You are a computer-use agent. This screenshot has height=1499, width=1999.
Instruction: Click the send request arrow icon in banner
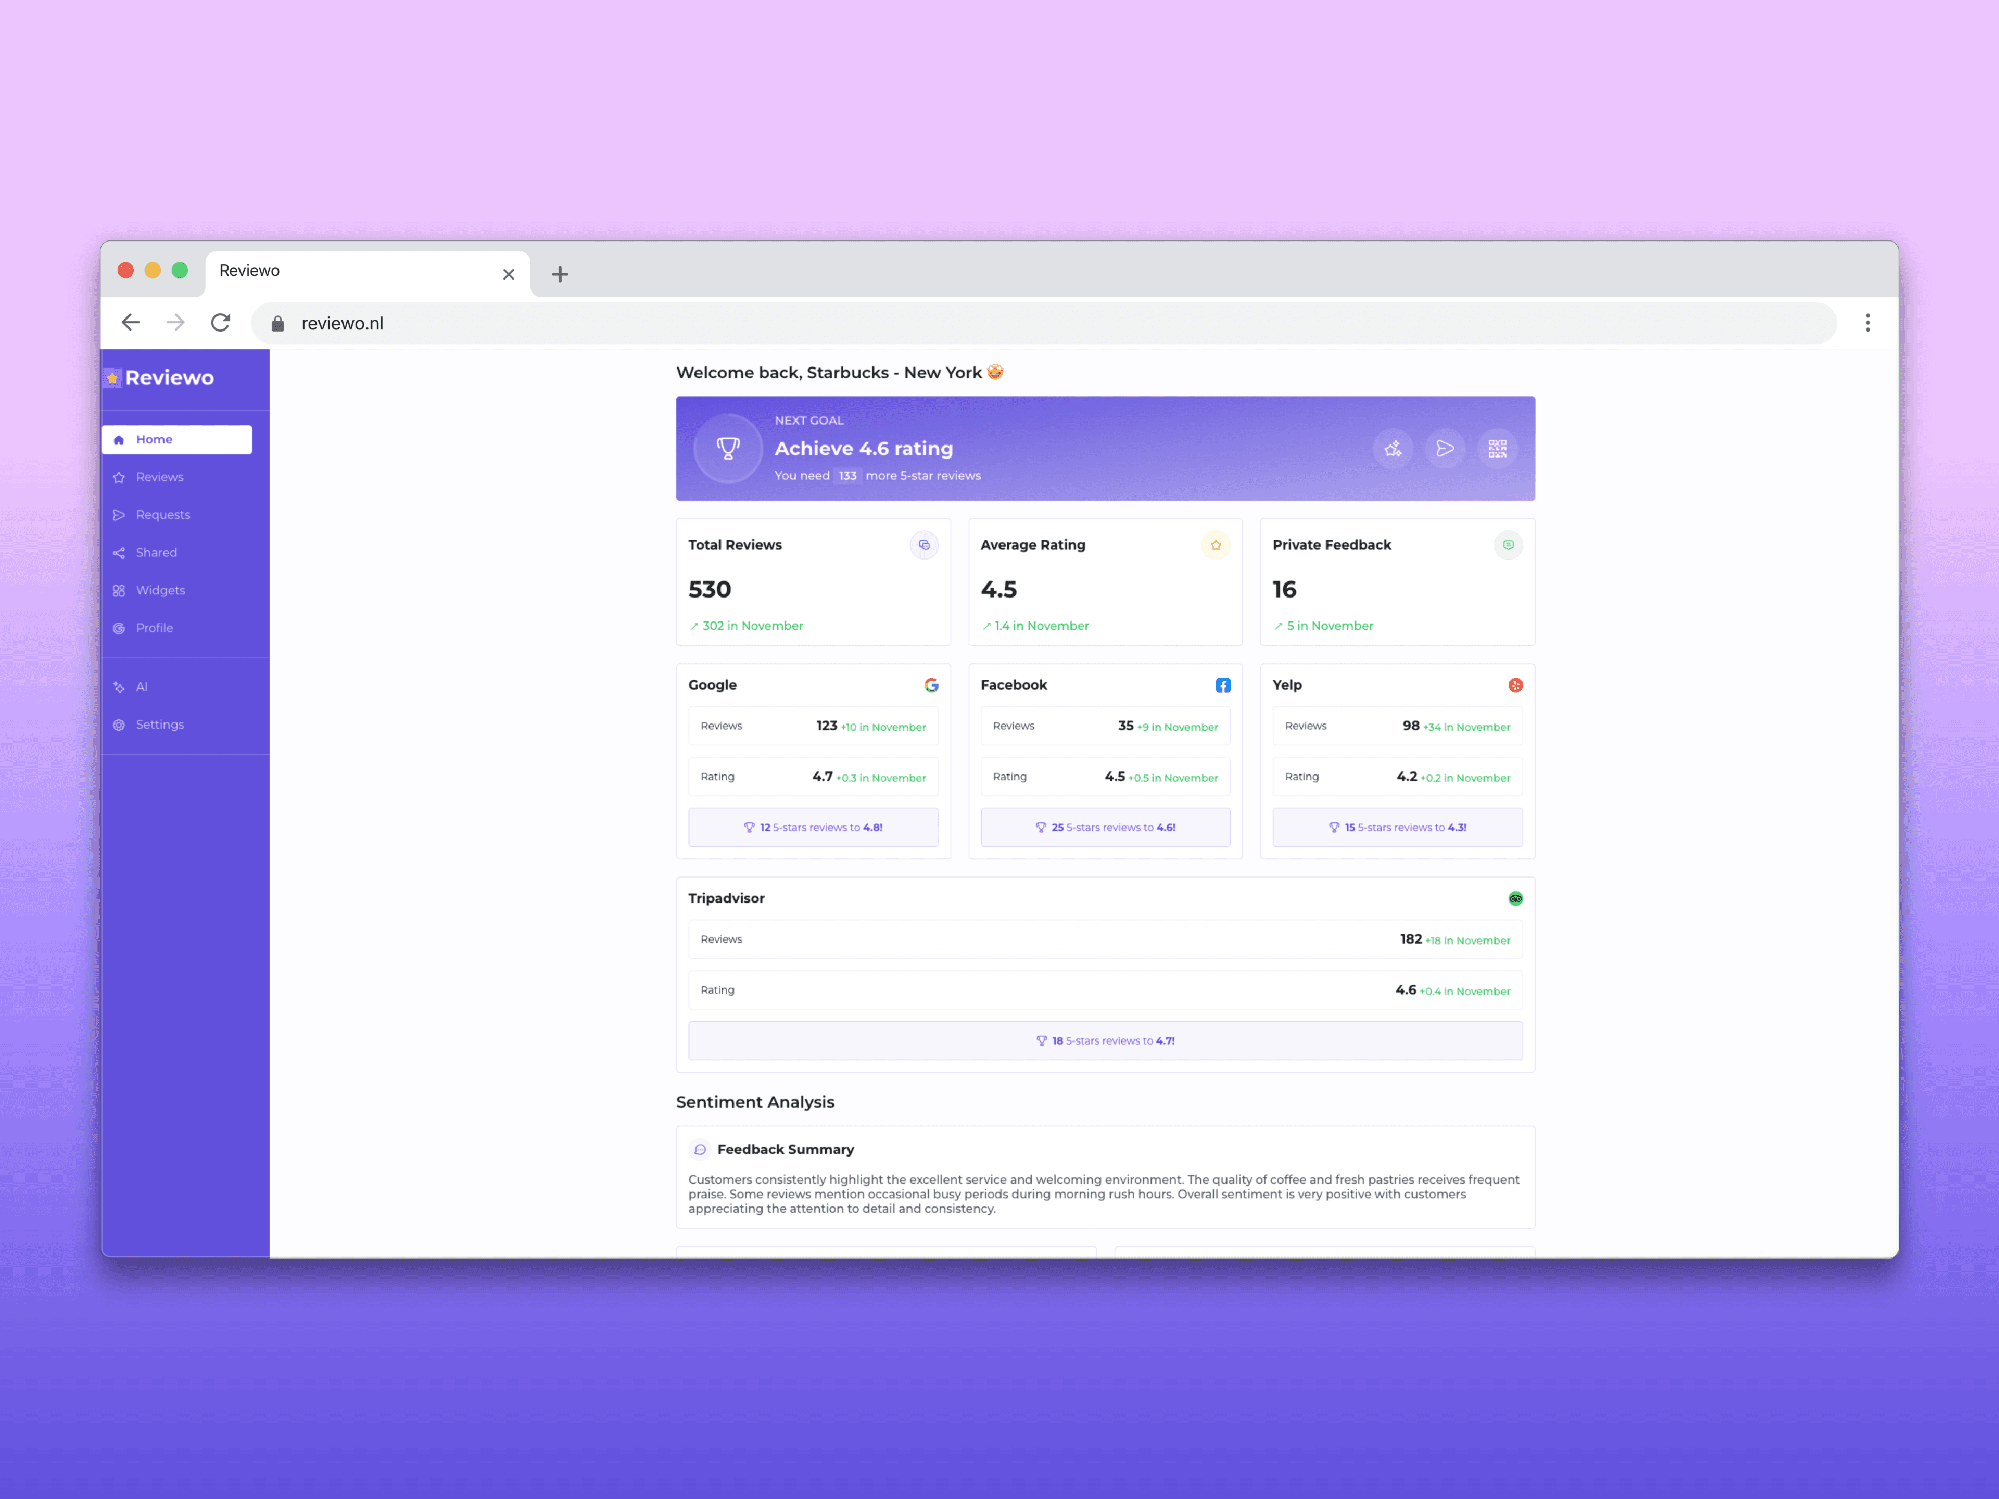[x=1445, y=448]
